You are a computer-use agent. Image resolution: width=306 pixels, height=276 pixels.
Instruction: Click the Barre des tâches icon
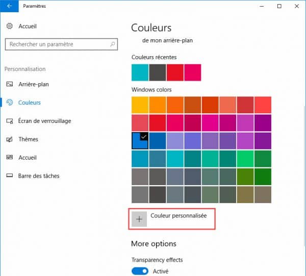(9, 176)
